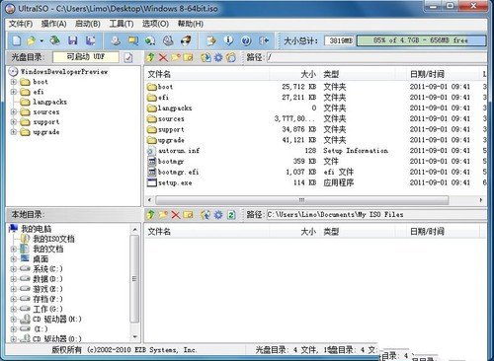Click the Exit icon in main toolbar
This screenshot has width=494, height=361.
264,40
